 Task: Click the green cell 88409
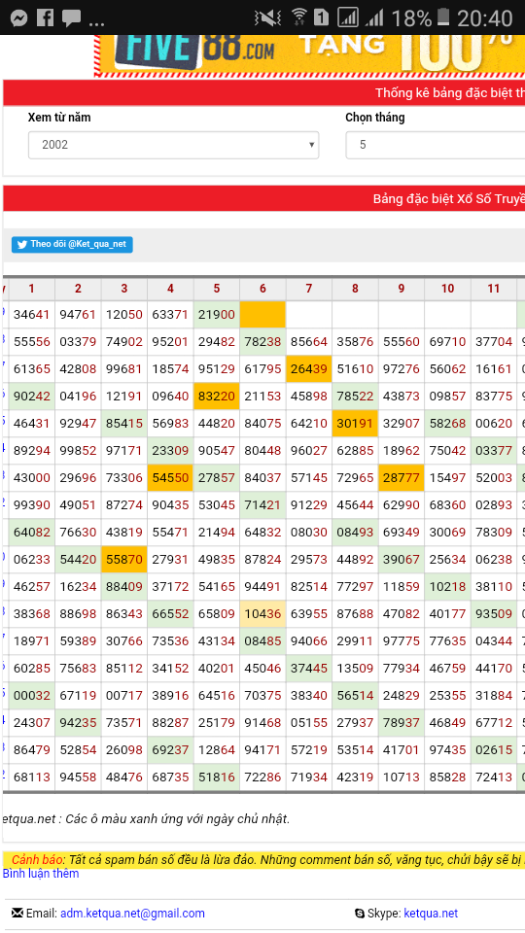click(124, 587)
